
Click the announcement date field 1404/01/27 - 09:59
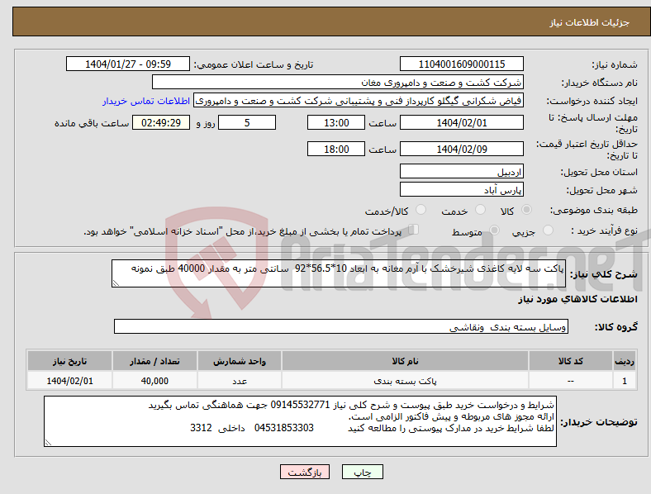128,64
